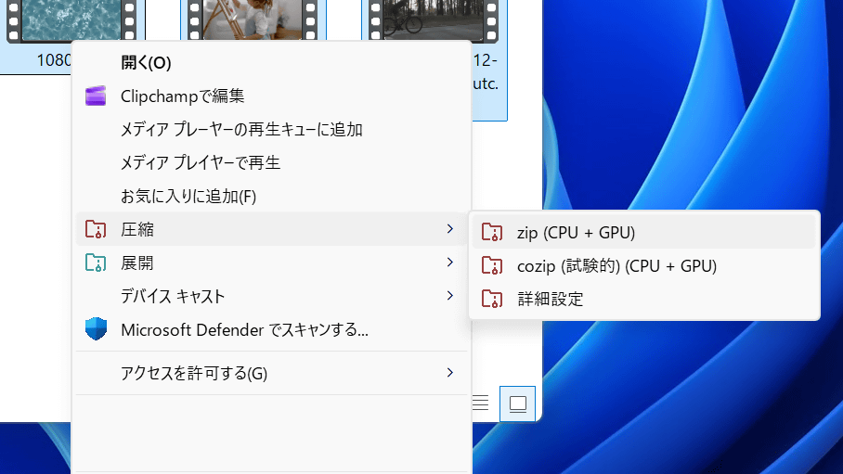The image size is (843, 474).
Task: Click the red folder icon beside 圧縮
Action: click(x=96, y=229)
